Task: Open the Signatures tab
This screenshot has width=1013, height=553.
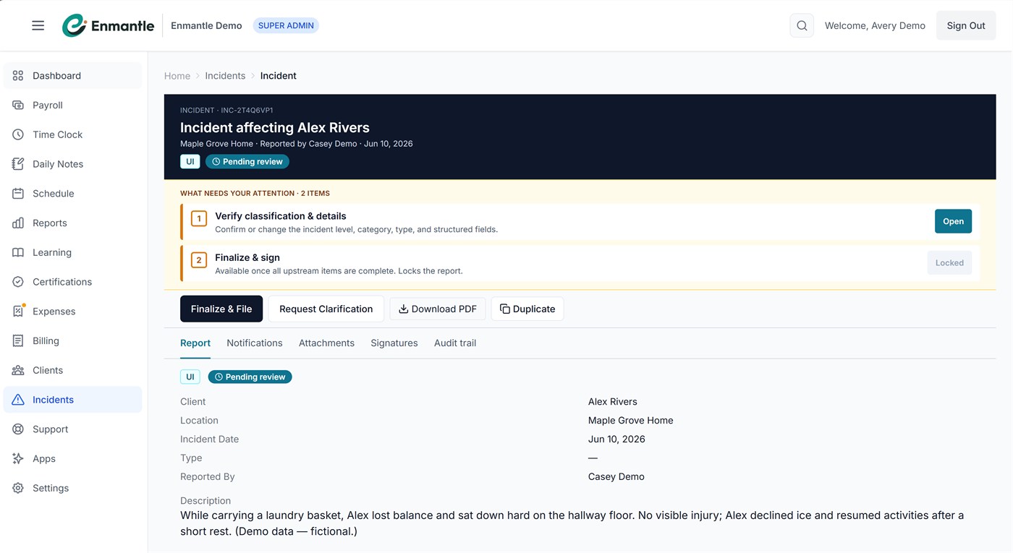Action: (x=394, y=343)
